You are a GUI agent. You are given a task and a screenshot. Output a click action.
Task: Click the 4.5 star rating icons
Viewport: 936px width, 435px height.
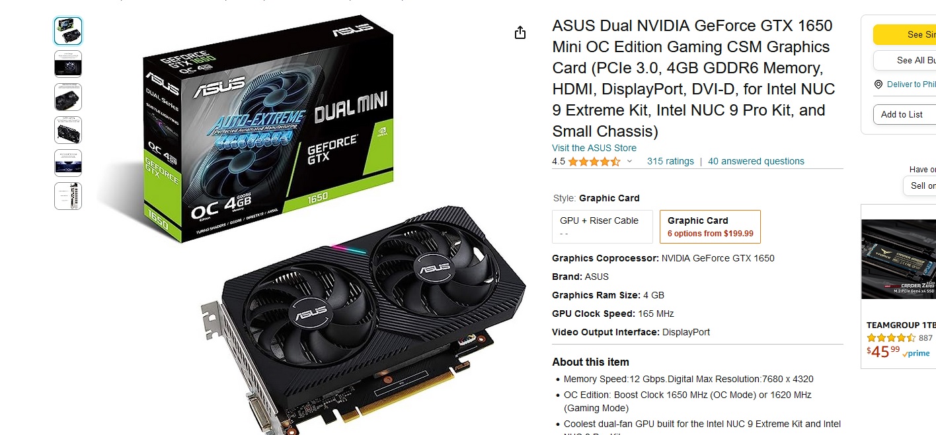(x=594, y=161)
